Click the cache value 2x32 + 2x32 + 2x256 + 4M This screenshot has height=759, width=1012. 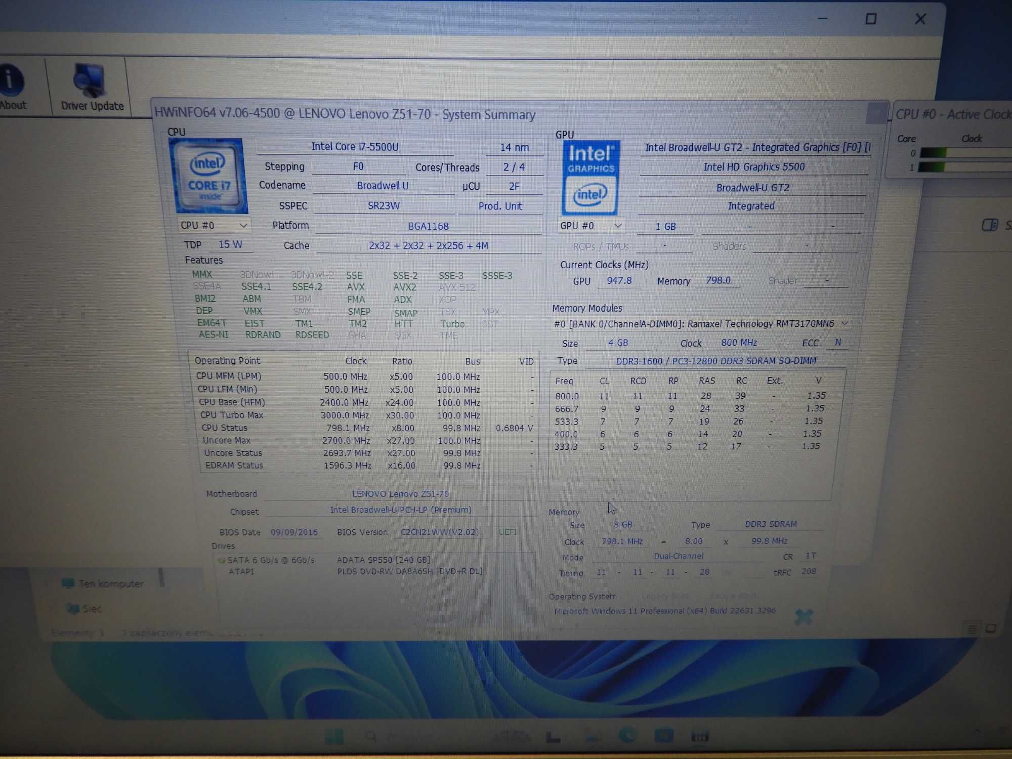coord(429,245)
